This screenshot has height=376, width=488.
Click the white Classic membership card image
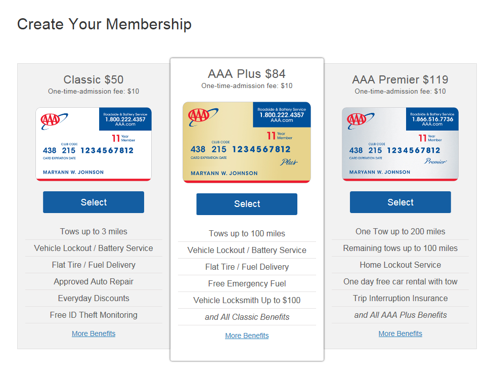coord(94,144)
